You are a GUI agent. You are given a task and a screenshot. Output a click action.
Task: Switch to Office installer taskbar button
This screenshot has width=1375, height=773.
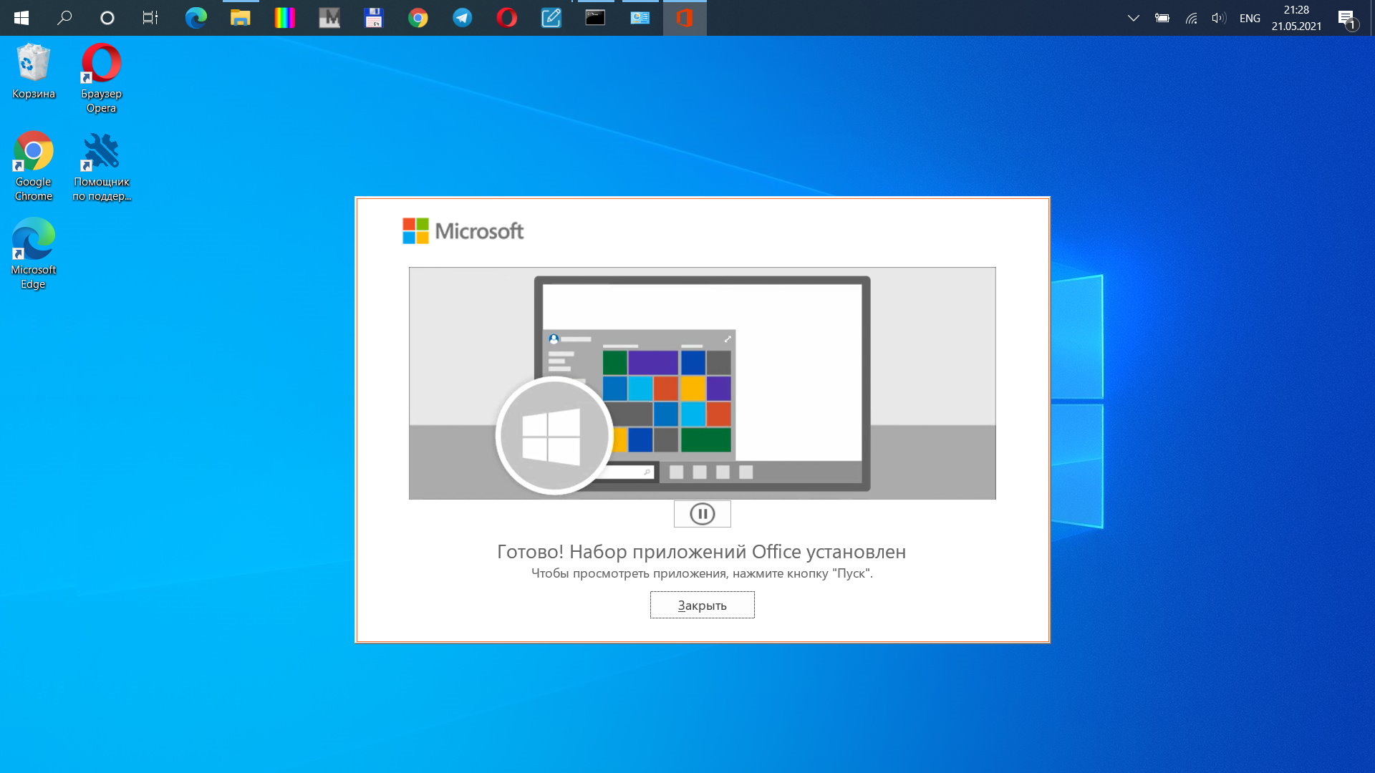[x=685, y=18]
